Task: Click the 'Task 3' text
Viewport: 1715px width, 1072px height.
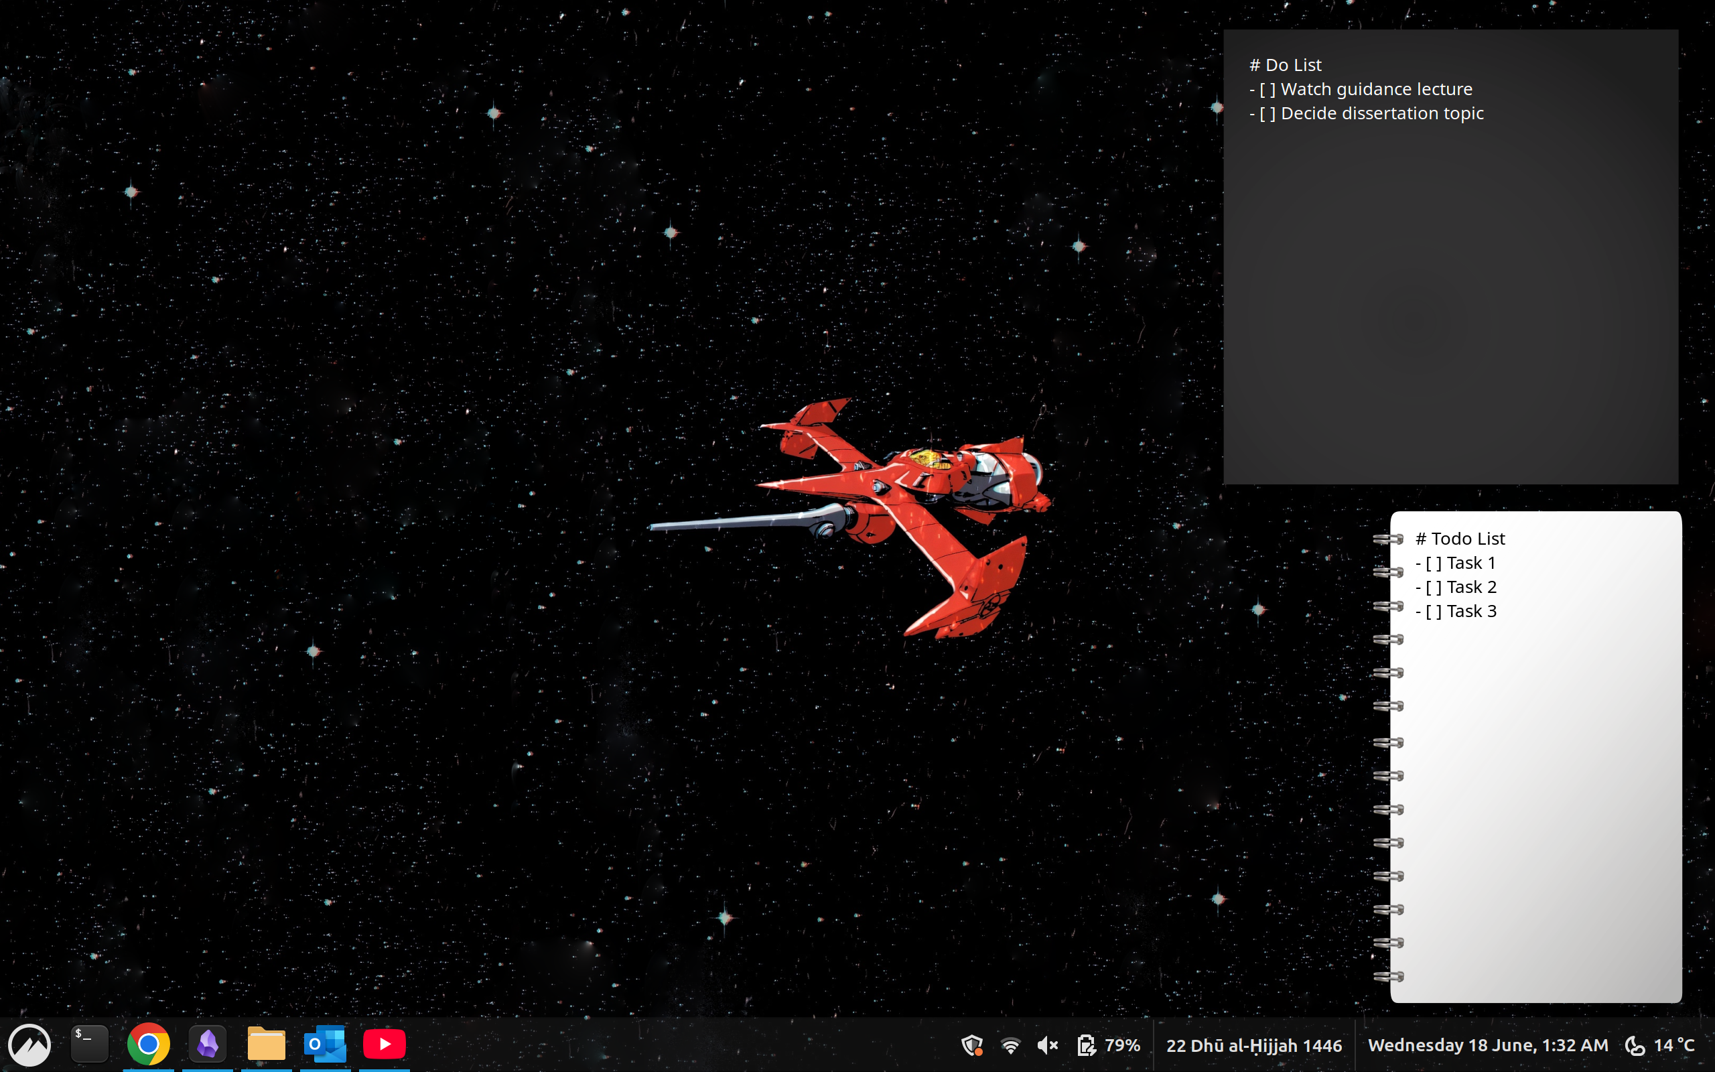Action: [1472, 611]
